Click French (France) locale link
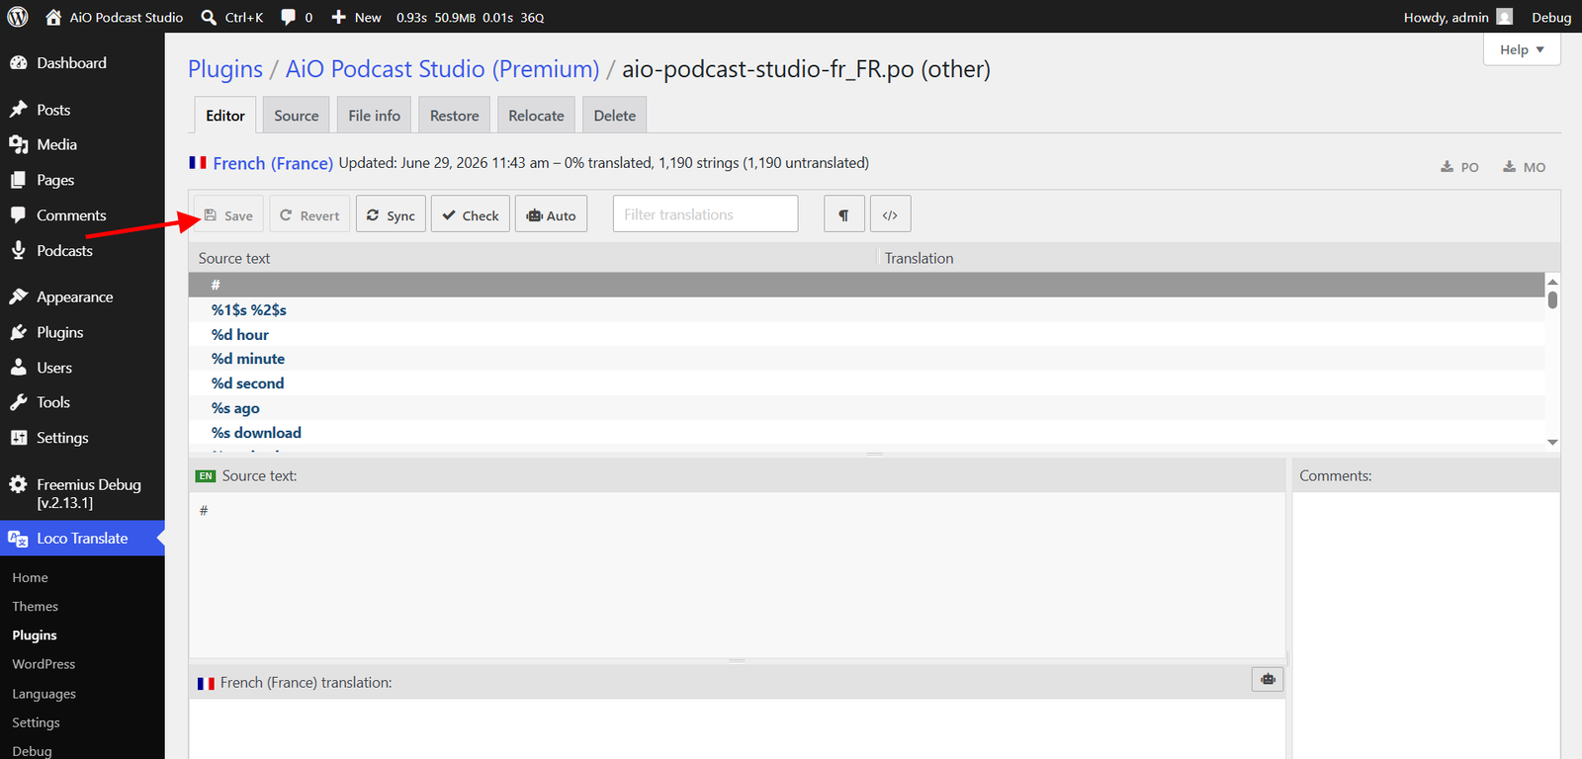The width and height of the screenshot is (1582, 759). pyautogui.click(x=273, y=163)
